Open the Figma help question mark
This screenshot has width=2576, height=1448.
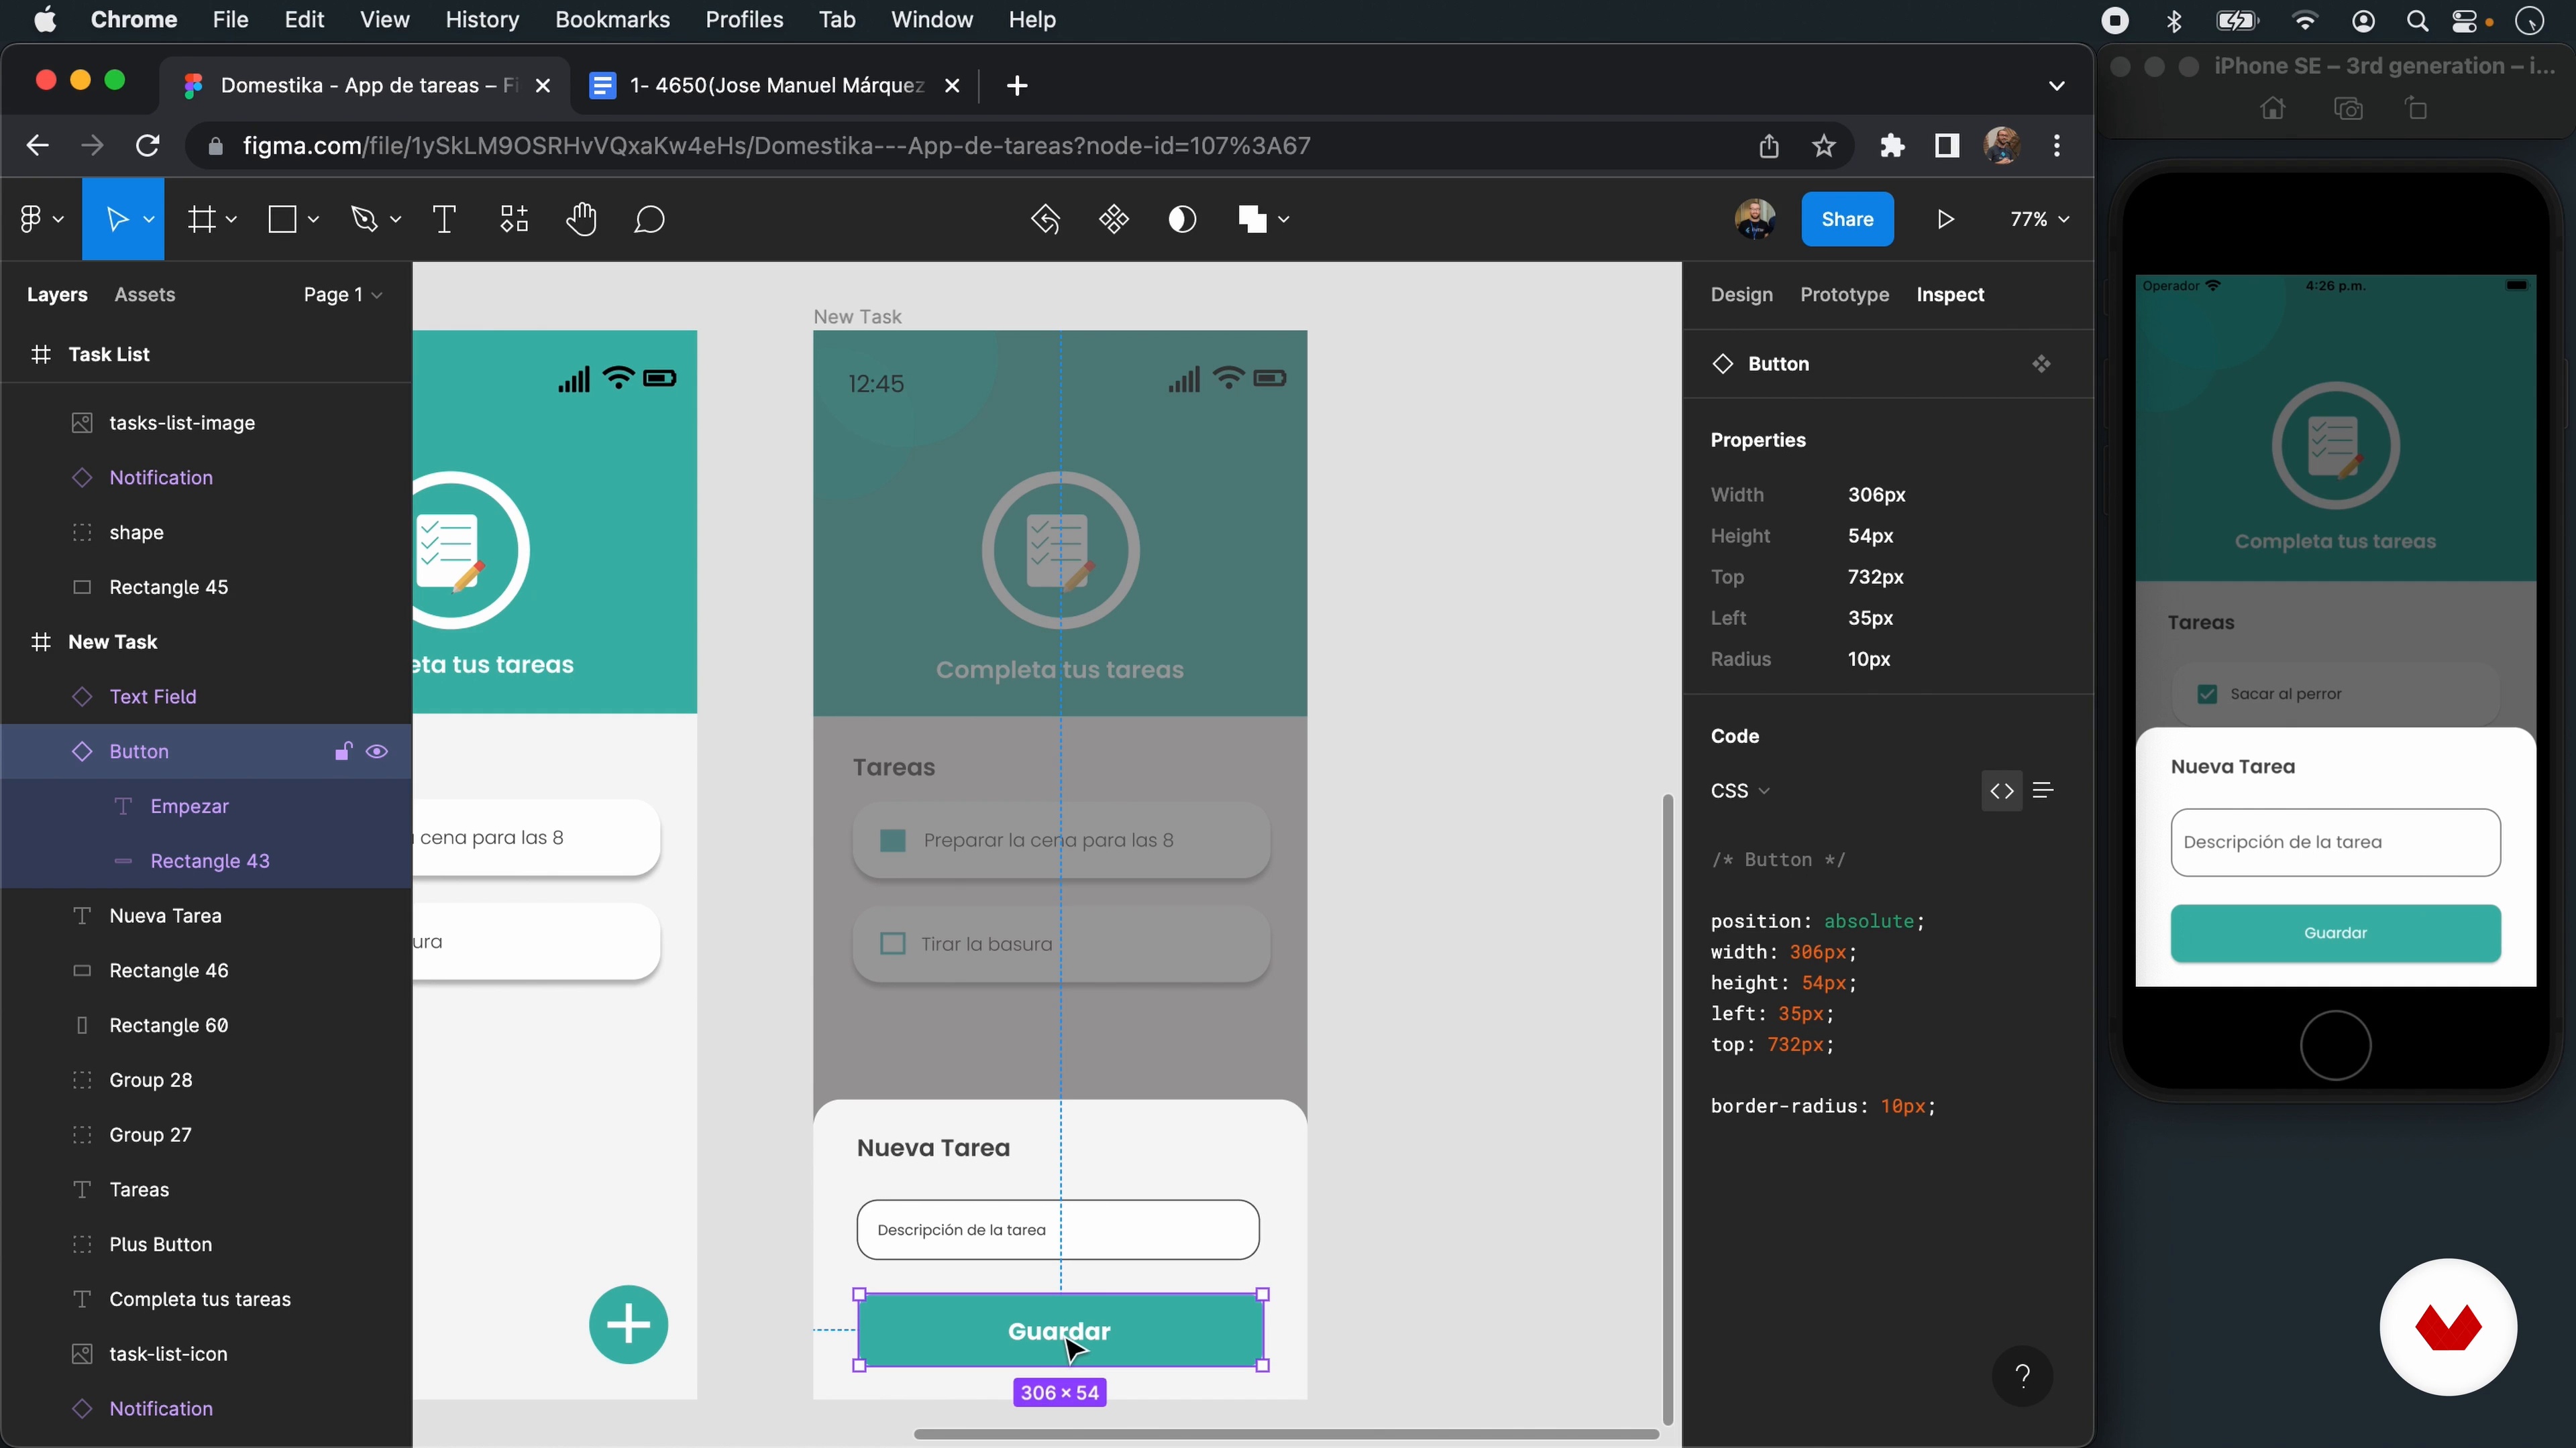[x=2022, y=1376]
